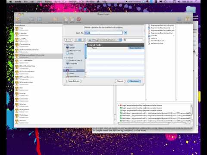207x155 pixels.
Task: Select Macintosh HD in dialog sidebar
Action: 74,51
